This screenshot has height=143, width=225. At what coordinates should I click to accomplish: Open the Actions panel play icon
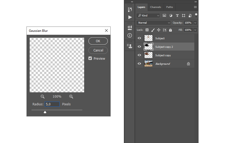(x=130, y=17)
